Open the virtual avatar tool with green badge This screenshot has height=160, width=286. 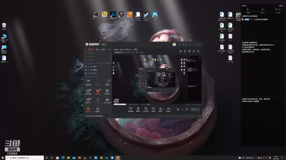88,92
